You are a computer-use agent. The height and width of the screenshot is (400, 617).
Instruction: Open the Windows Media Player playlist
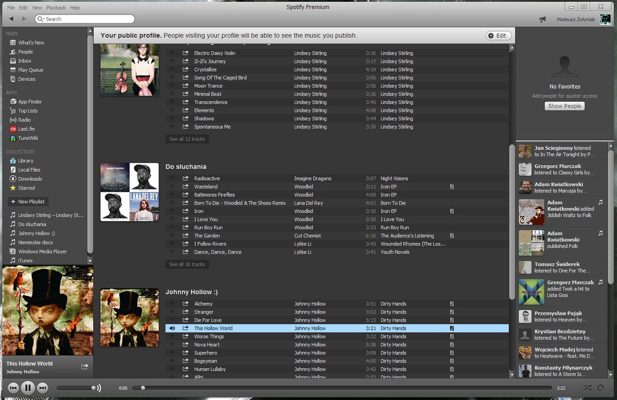[42, 252]
